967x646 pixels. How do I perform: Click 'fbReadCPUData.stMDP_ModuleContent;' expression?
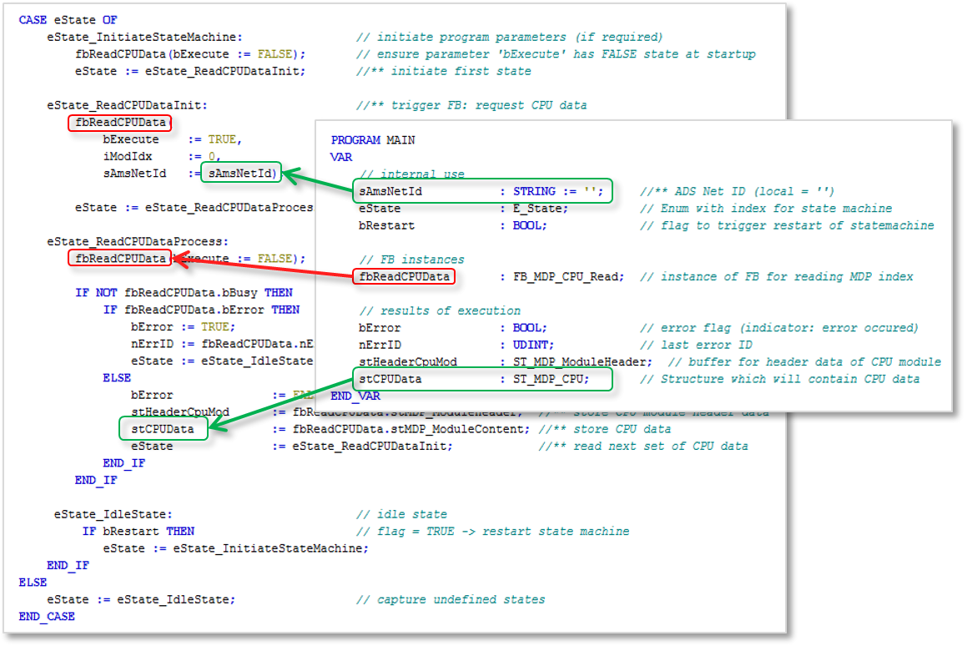tap(410, 429)
